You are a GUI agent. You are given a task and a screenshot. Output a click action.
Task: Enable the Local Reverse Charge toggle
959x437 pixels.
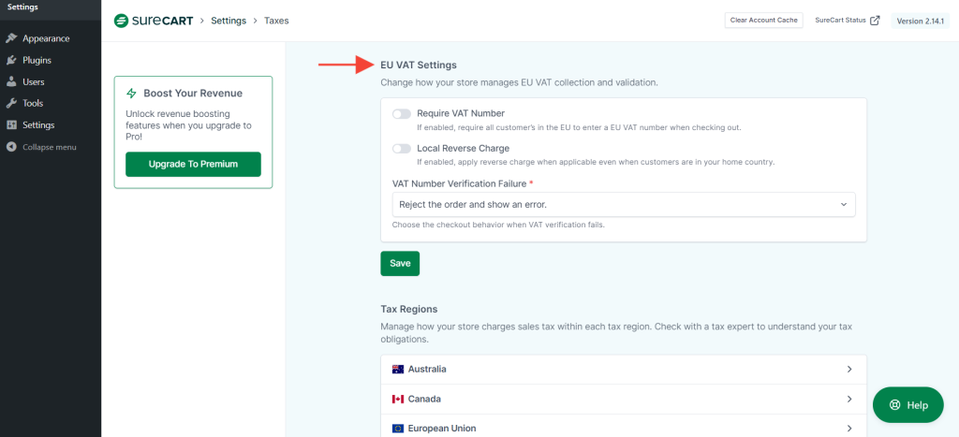[402, 149]
